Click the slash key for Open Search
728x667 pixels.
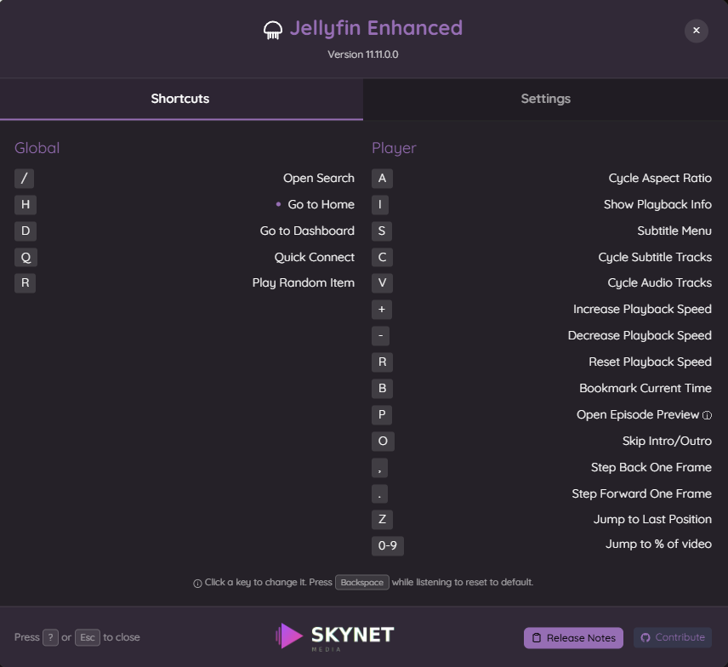(24, 179)
